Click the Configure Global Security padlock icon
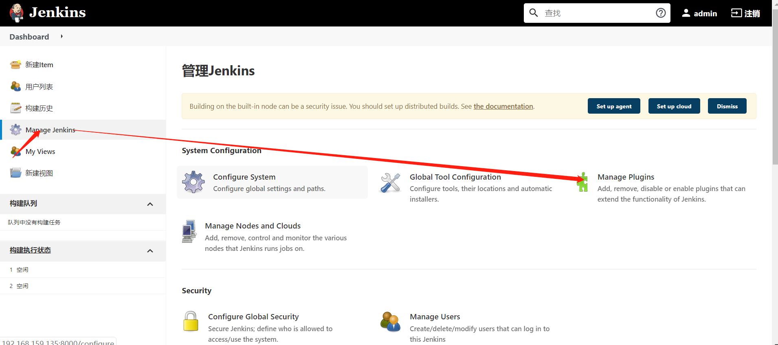Viewport: 778px width, 345px height. tap(191, 321)
